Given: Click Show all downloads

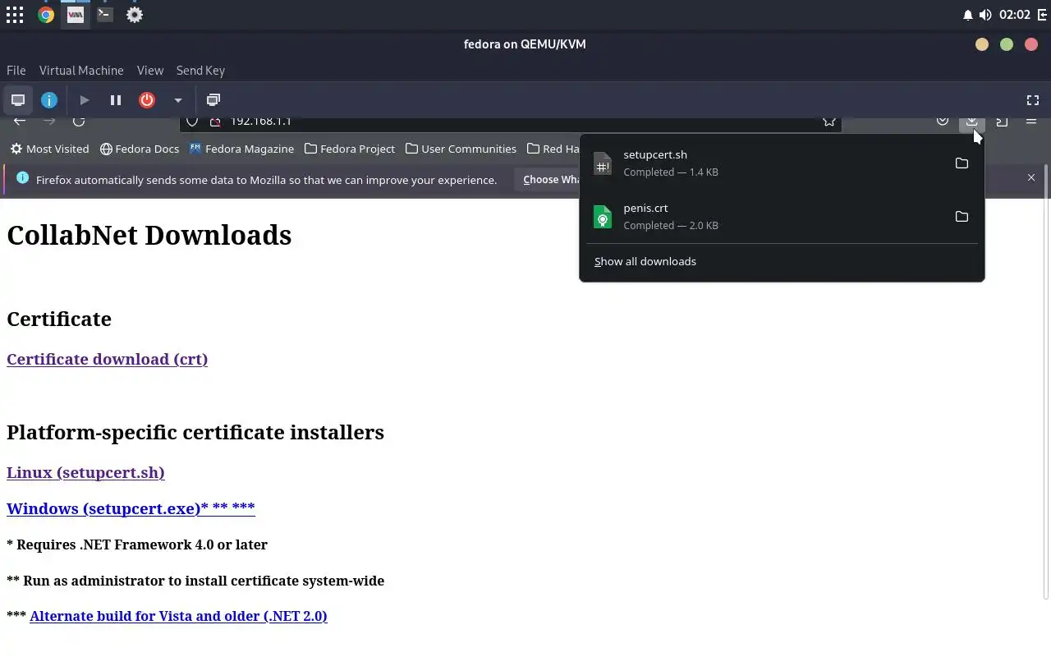Looking at the screenshot, I should (645, 261).
